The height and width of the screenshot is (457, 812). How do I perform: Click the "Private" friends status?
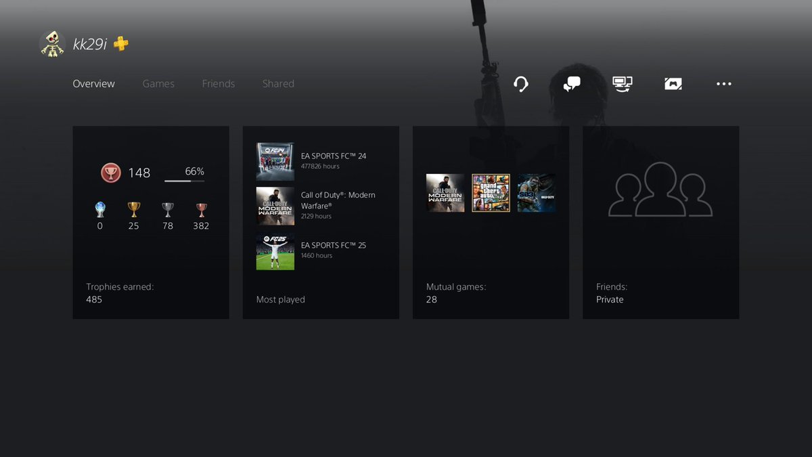[610, 299]
